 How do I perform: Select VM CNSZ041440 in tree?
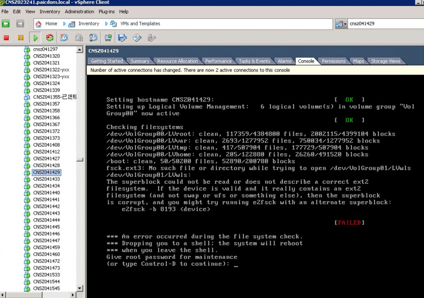click(x=46, y=193)
